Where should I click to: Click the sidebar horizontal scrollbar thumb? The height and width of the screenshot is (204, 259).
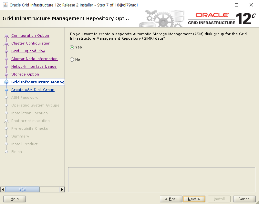click(x=22, y=189)
